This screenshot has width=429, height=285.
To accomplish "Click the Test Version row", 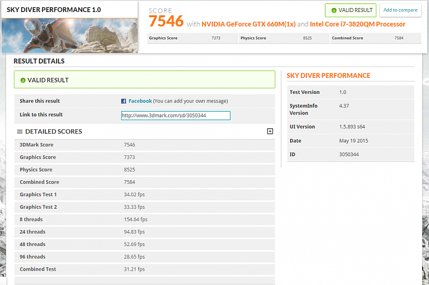I will point(351,92).
